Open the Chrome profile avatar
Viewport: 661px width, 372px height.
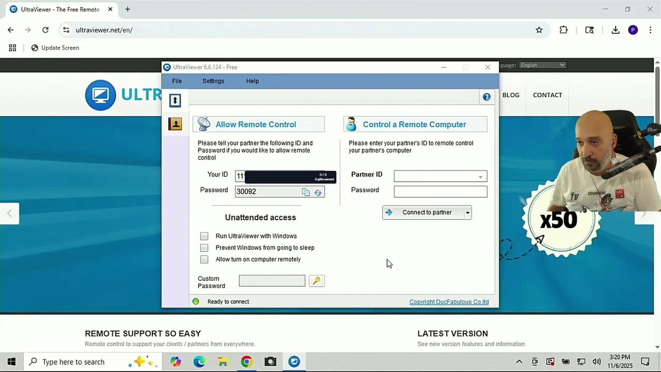coord(633,30)
